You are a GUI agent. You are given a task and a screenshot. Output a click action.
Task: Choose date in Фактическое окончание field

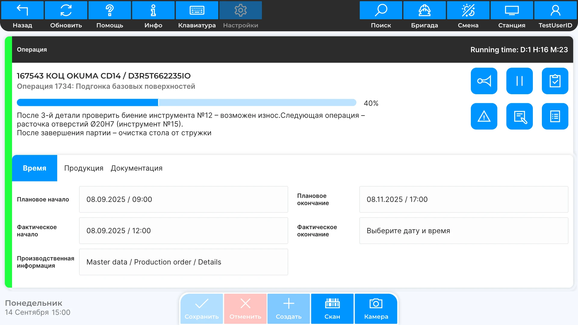point(464,231)
